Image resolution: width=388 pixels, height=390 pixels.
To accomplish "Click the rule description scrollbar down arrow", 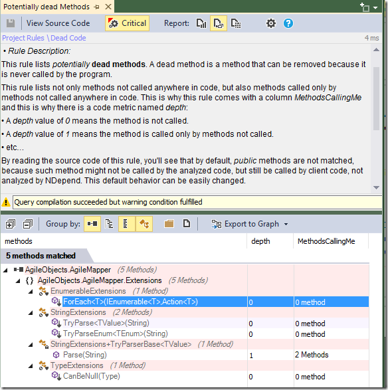I will (x=376, y=187).
